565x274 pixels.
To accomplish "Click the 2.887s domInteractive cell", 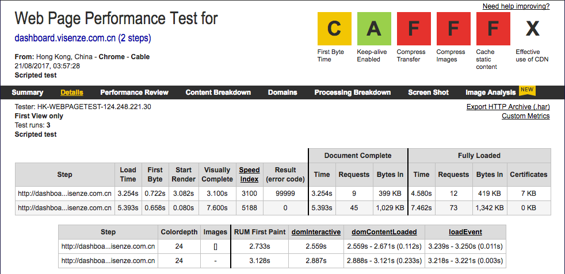I will point(316,261).
